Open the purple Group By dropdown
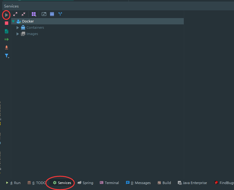 34,14
